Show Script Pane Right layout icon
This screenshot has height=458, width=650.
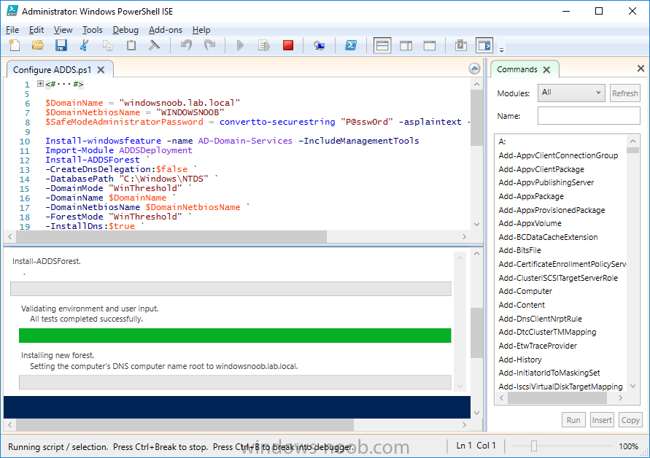tap(406, 46)
